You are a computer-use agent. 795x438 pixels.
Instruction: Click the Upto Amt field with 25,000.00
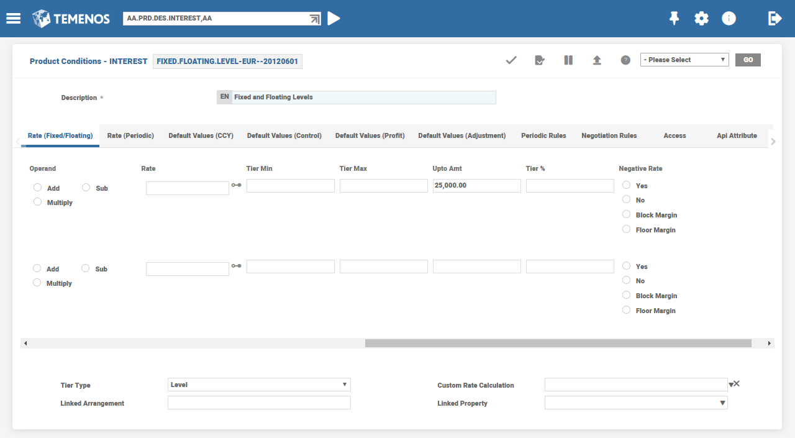[x=476, y=186]
